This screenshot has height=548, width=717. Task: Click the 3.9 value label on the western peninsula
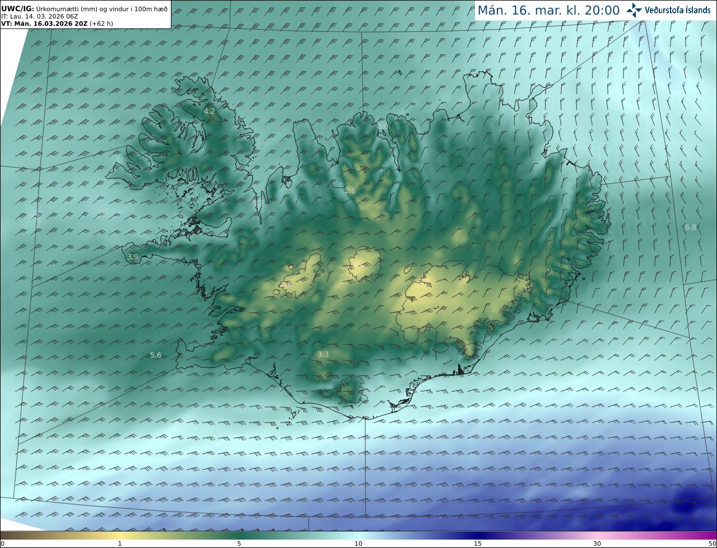pyautogui.click(x=133, y=257)
